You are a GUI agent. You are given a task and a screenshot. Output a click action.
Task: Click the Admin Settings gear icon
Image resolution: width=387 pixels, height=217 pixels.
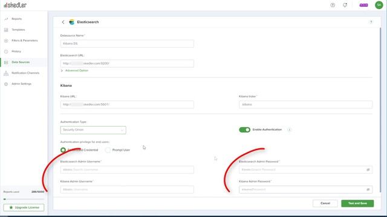coord(6,84)
